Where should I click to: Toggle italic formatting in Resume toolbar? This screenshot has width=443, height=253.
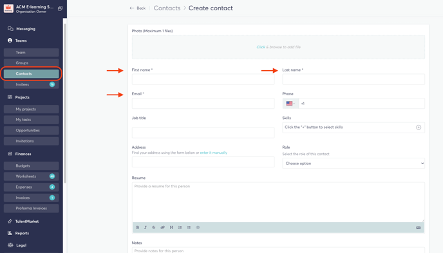click(146, 227)
